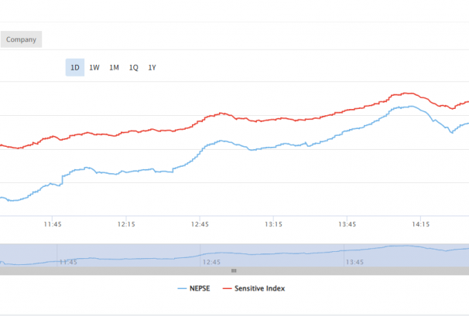
Task: Click the navigator at the 13:45 mark
Action: (354, 262)
